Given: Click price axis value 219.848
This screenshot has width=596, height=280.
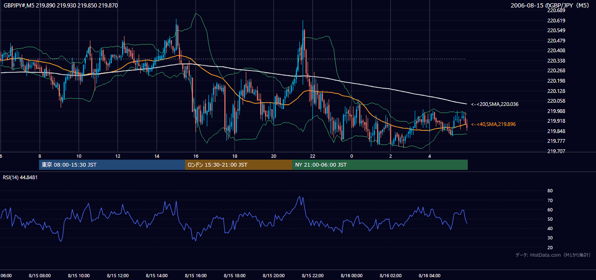Looking at the screenshot, I should 556,131.
